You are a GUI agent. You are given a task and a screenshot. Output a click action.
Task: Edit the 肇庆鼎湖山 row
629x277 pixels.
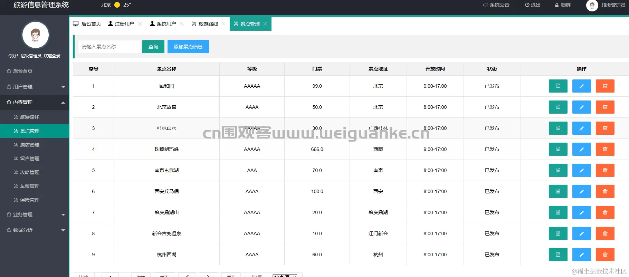[581, 212]
